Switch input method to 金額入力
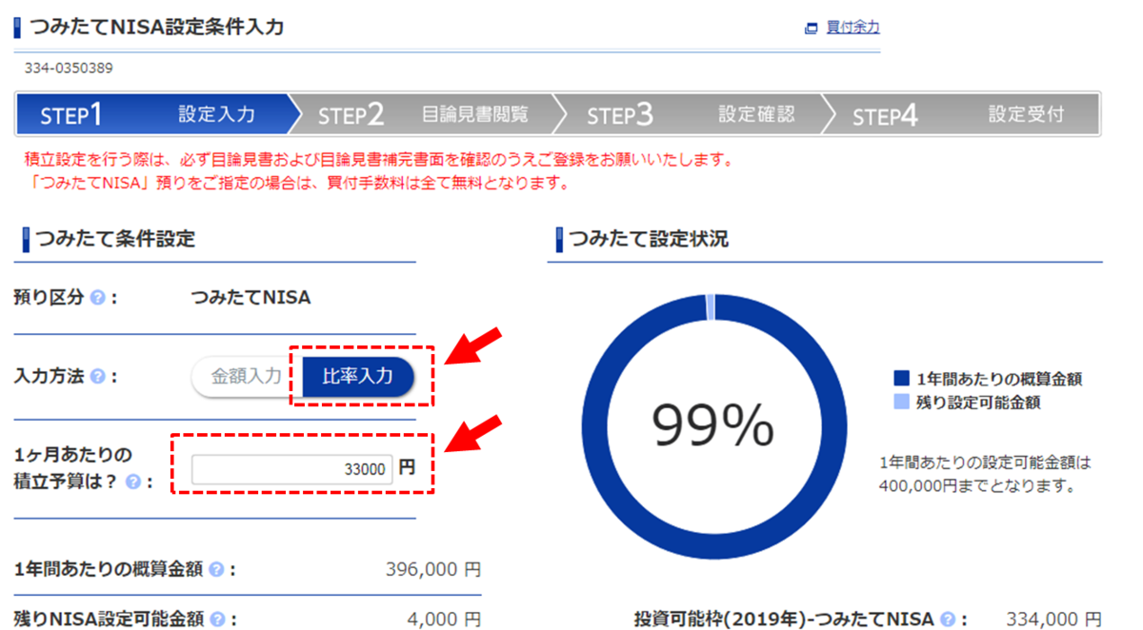 pyautogui.click(x=247, y=377)
